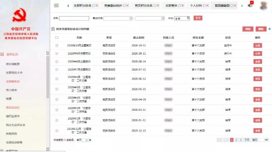Check the 2020年9月主题党日 row checkbox
The height and width of the screenshot is (152, 272).
coord(57,53)
